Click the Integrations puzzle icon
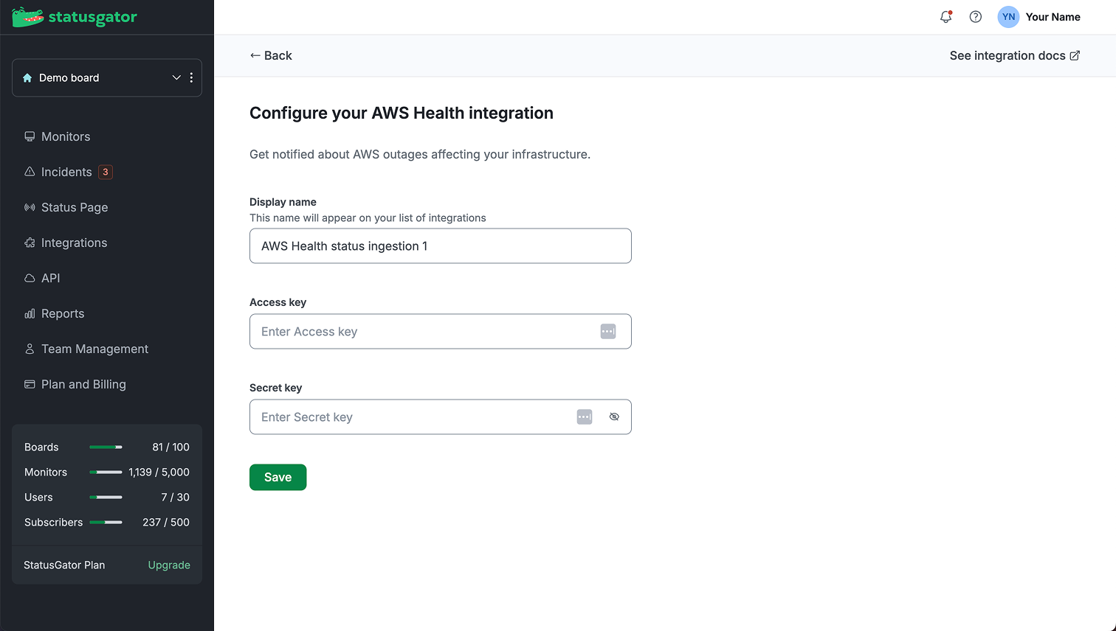The width and height of the screenshot is (1116, 631). 30,243
